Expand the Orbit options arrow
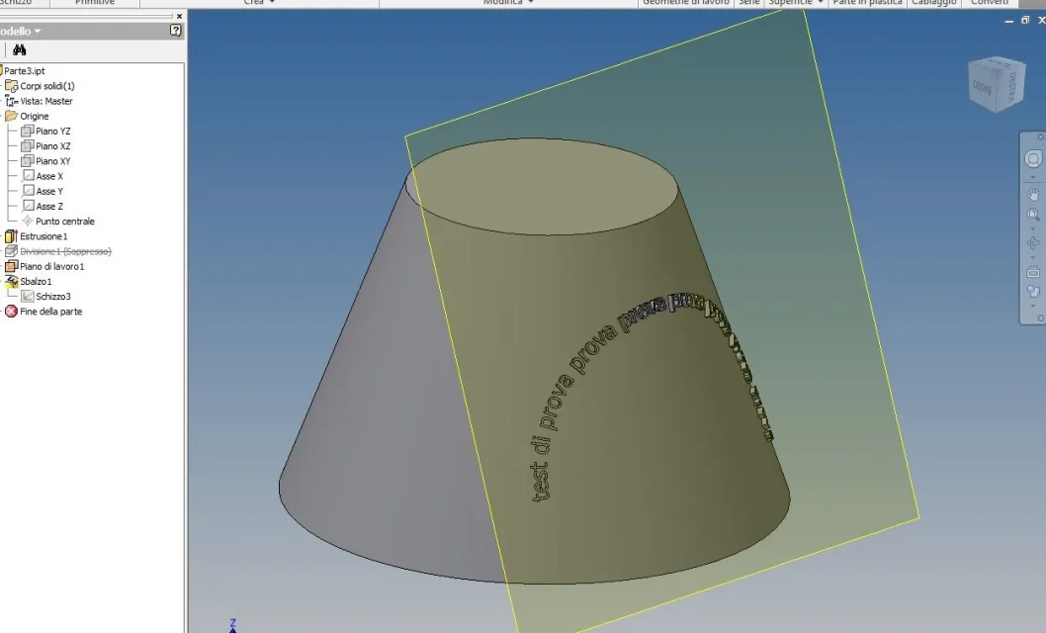The height and width of the screenshot is (633, 1046). point(1033,257)
